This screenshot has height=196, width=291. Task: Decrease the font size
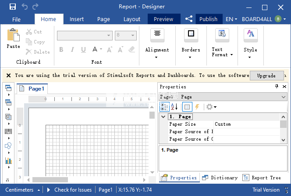121,50
